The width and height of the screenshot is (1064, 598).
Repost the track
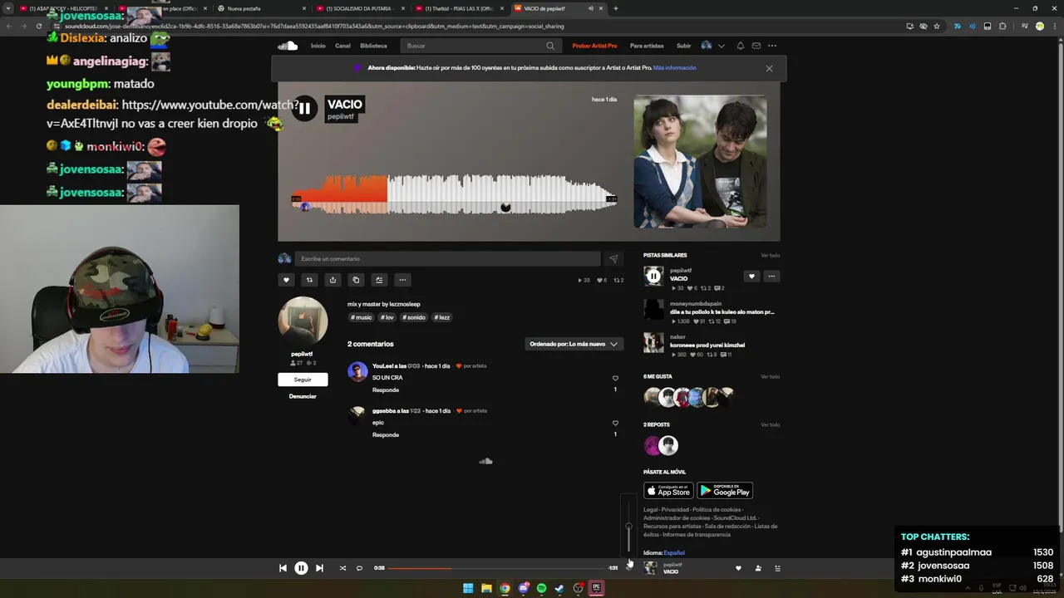pyautogui.click(x=309, y=280)
